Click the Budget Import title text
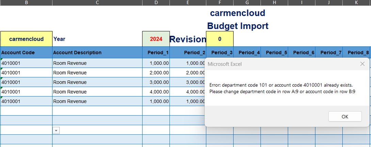 point(238,26)
